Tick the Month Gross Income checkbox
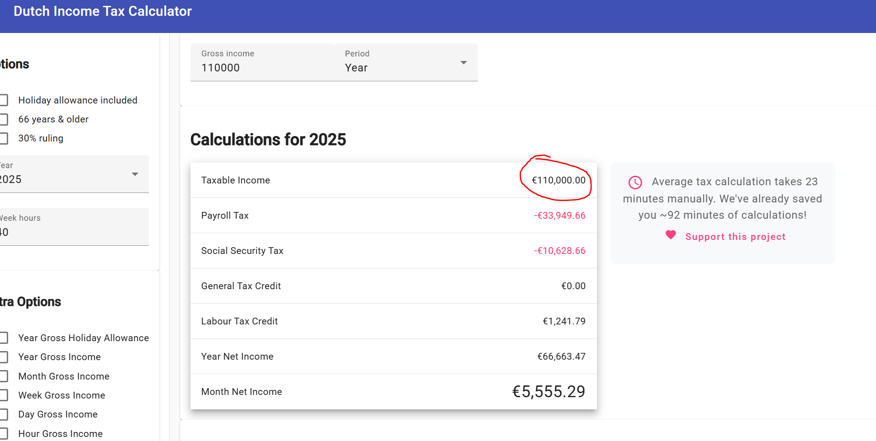Image resolution: width=876 pixels, height=441 pixels. tap(4, 376)
